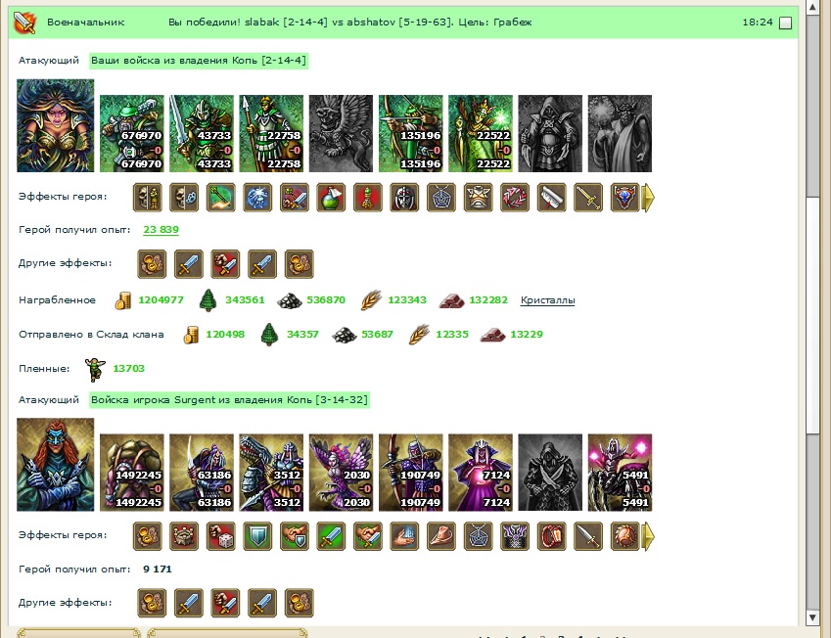This screenshot has height=638, width=831.
Task: Select the masked hero portrait of Surgent
Action: point(56,465)
